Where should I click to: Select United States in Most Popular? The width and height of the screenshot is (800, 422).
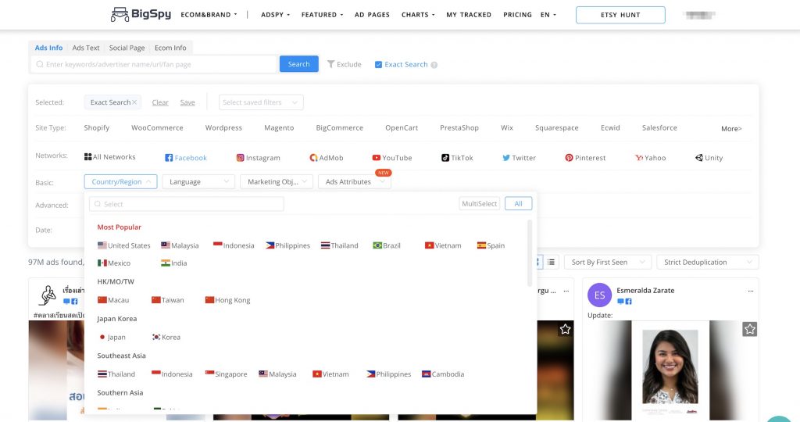[x=124, y=245]
